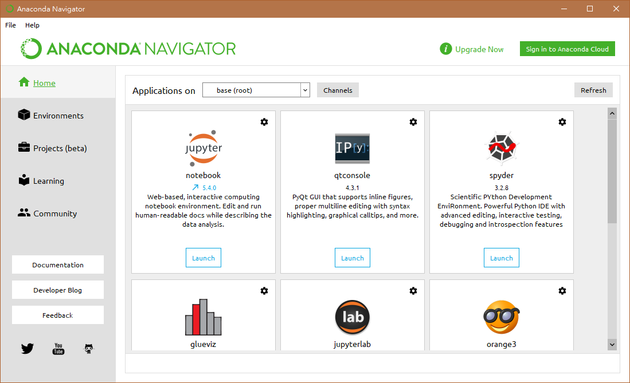Click the Spyder spider web logo
630x383 pixels.
click(x=502, y=148)
